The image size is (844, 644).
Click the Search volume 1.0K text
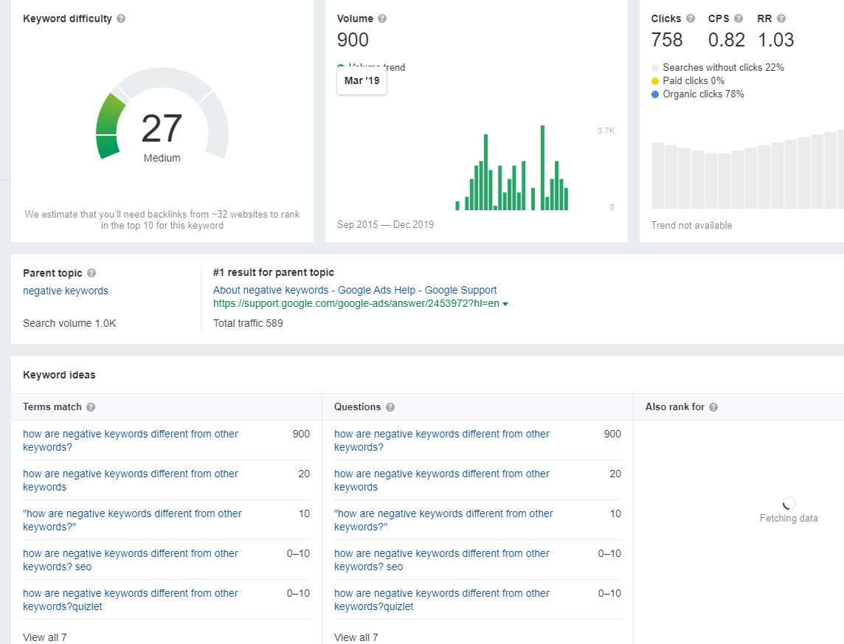69,323
